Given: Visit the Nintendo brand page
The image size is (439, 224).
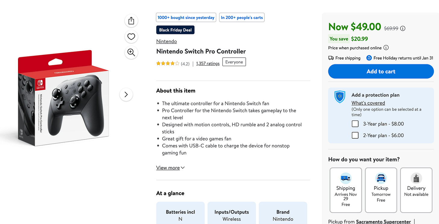Looking at the screenshot, I should pos(166,41).
